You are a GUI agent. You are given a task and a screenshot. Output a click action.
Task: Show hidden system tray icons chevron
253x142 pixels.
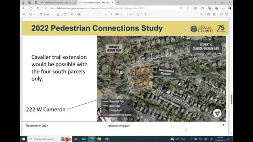tap(191, 139)
